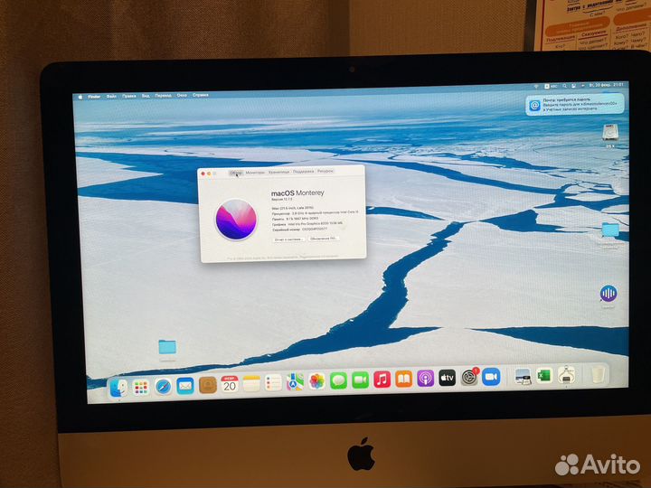This screenshot has width=651, height=488.
Task: Launch FaceTime from the Dock
Action: [x=360, y=380]
